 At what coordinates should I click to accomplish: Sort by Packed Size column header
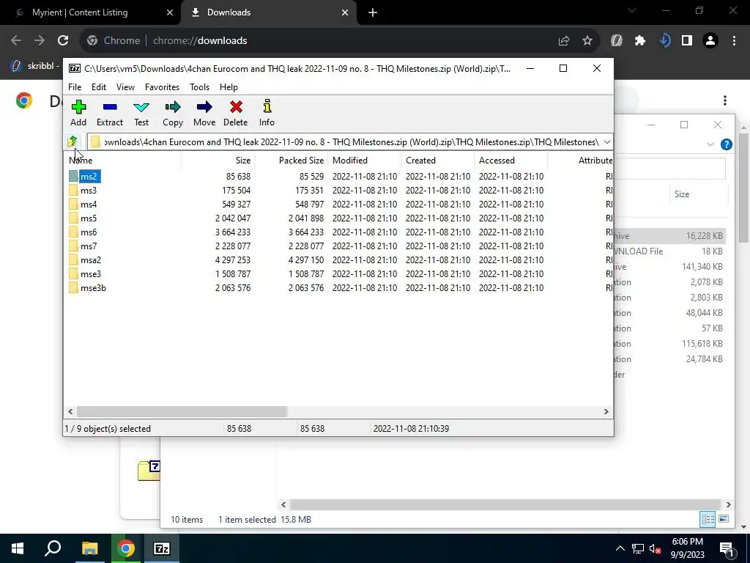(x=292, y=161)
